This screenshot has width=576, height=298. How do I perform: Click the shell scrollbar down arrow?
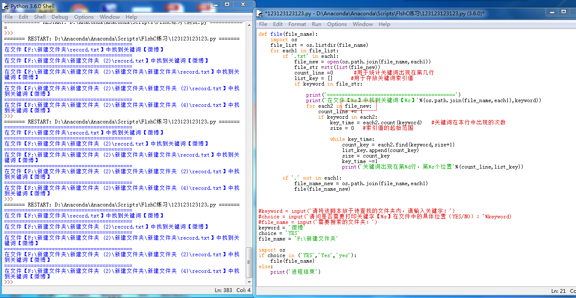pyautogui.click(x=249, y=282)
